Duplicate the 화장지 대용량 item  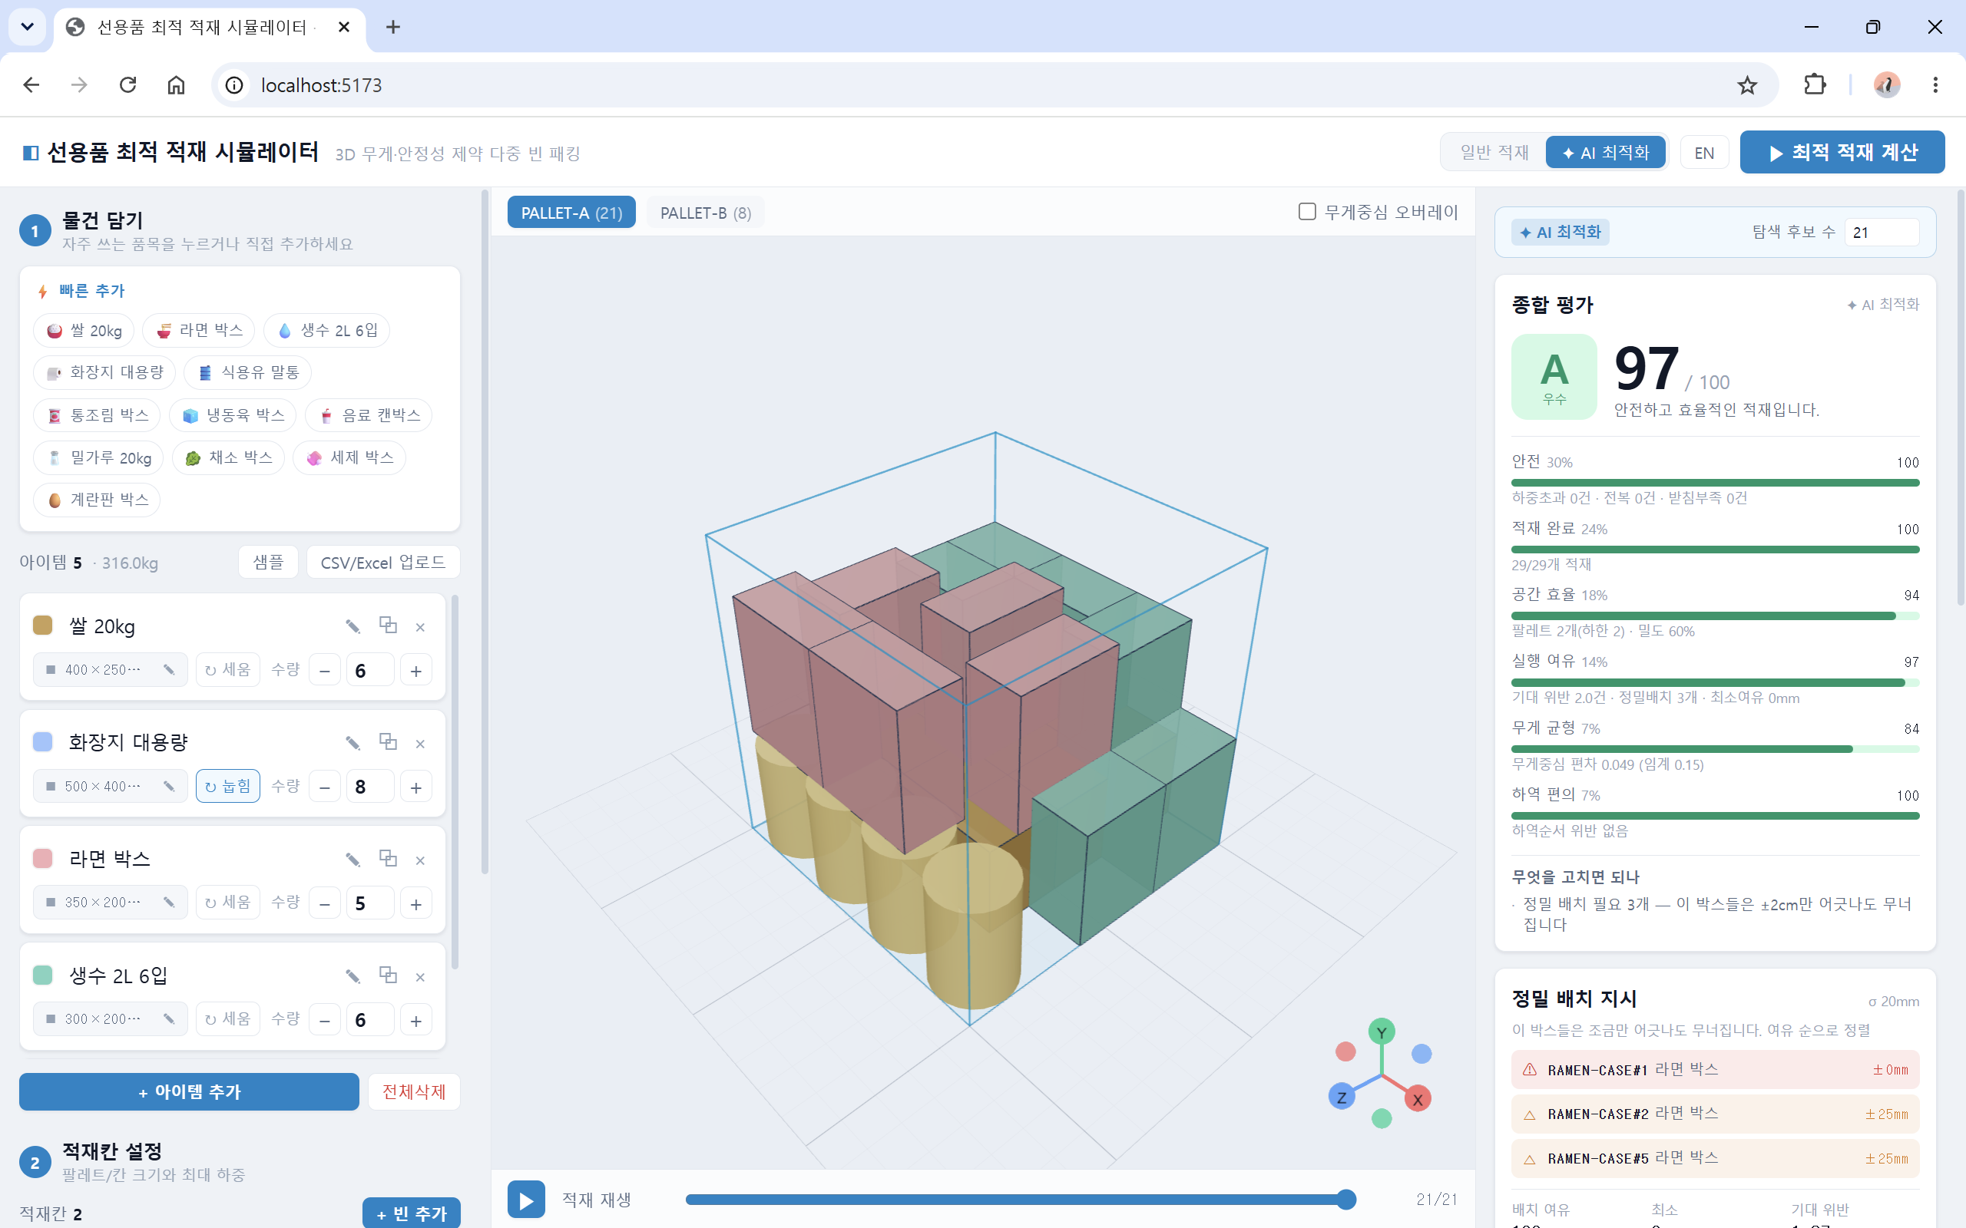(x=389, y=742)
